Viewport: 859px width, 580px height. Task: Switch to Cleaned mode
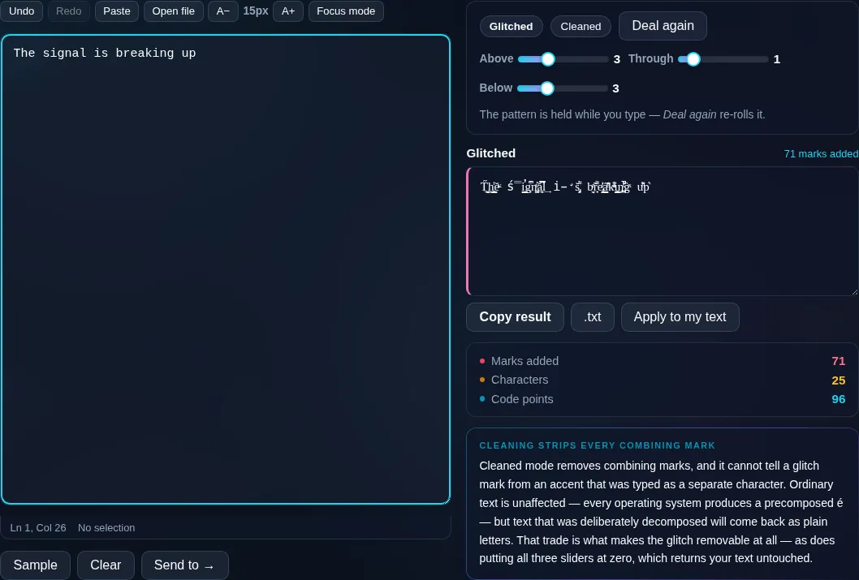581,26
